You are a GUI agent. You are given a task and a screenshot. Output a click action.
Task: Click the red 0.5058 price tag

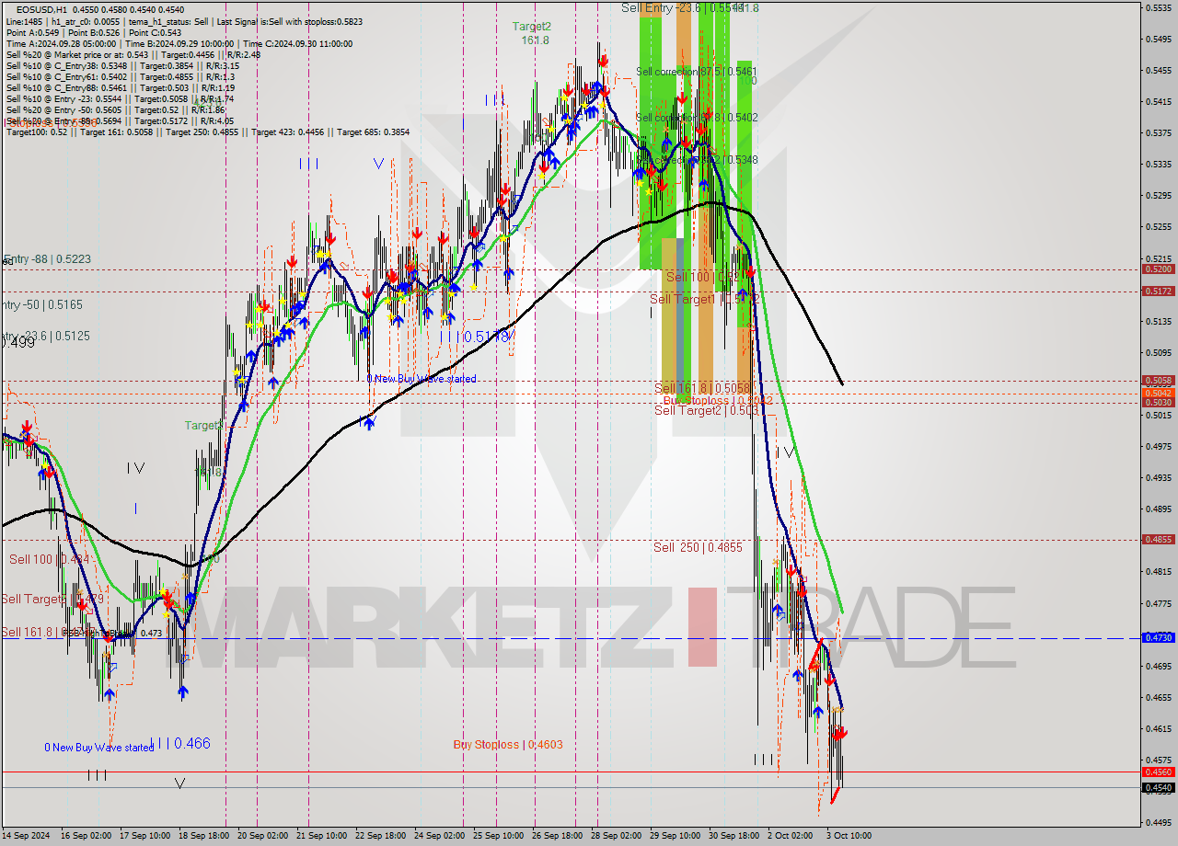click(1158, 380)
